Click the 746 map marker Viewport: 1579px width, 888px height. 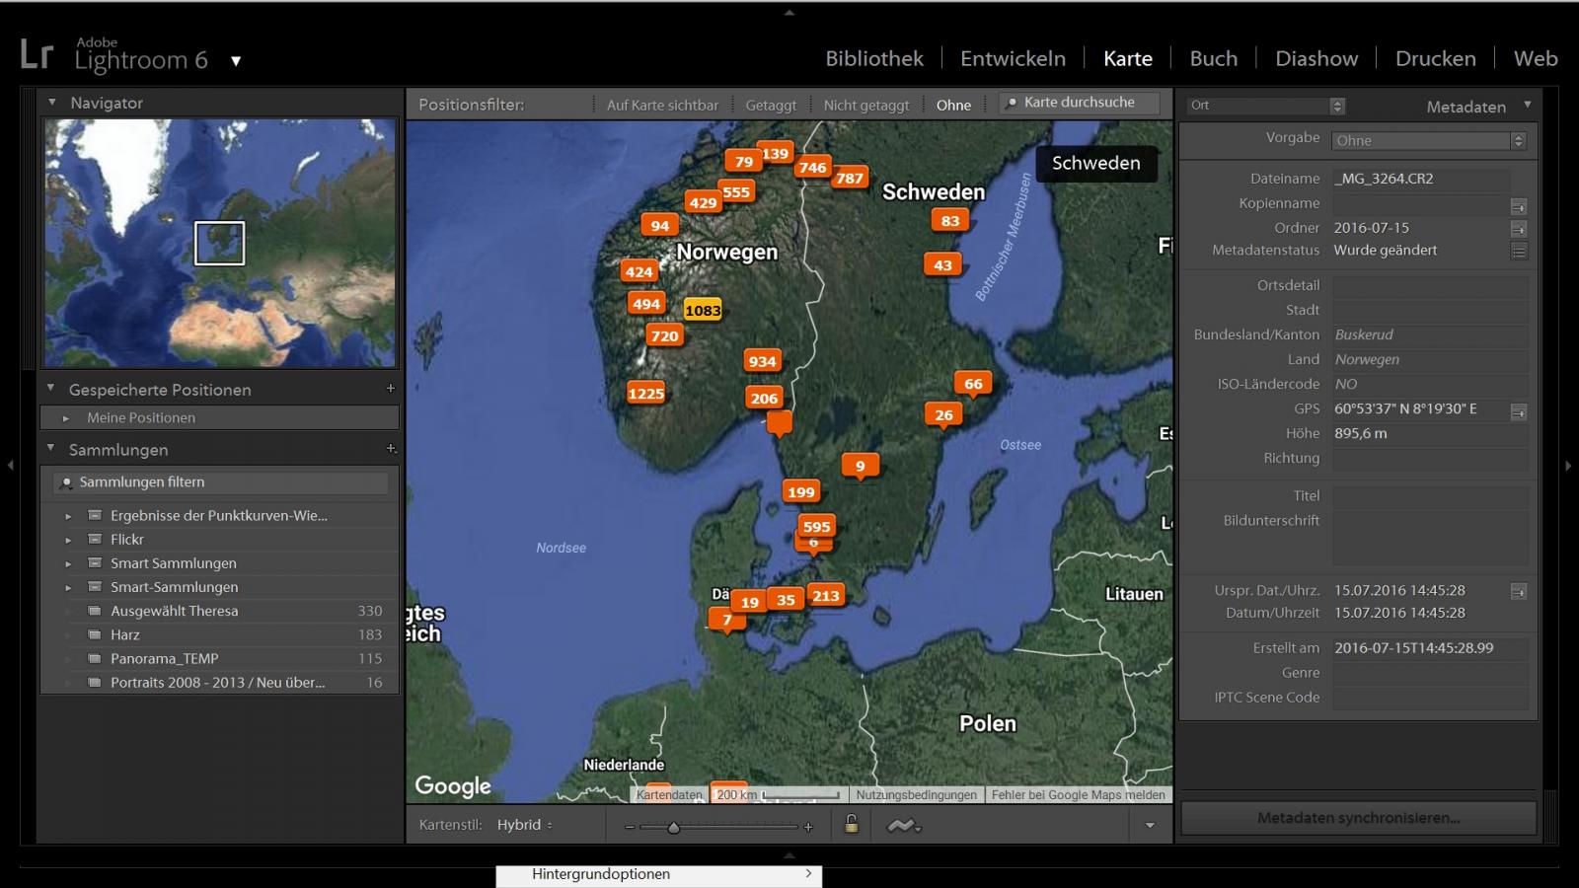[x=812, y=167]
